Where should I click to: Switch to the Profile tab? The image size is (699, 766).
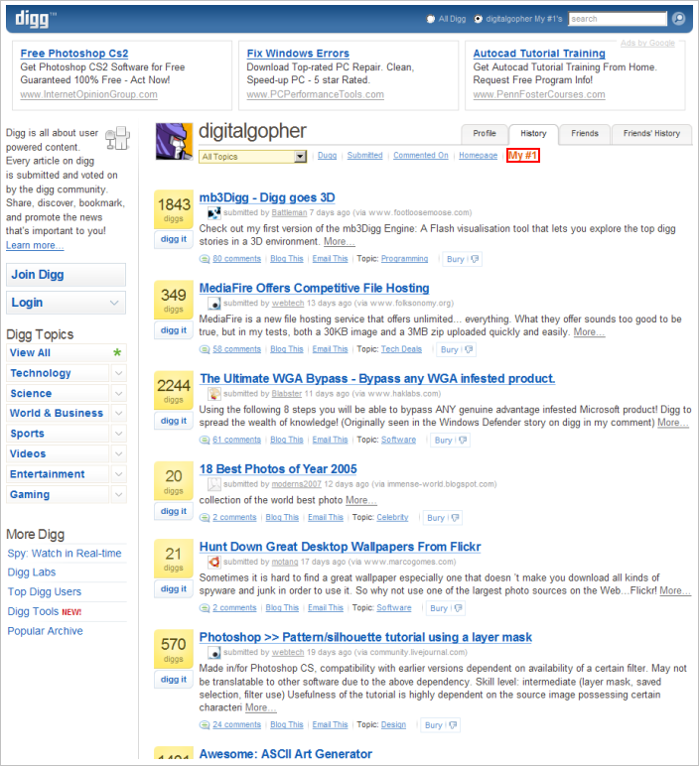[x=485, y=133]
